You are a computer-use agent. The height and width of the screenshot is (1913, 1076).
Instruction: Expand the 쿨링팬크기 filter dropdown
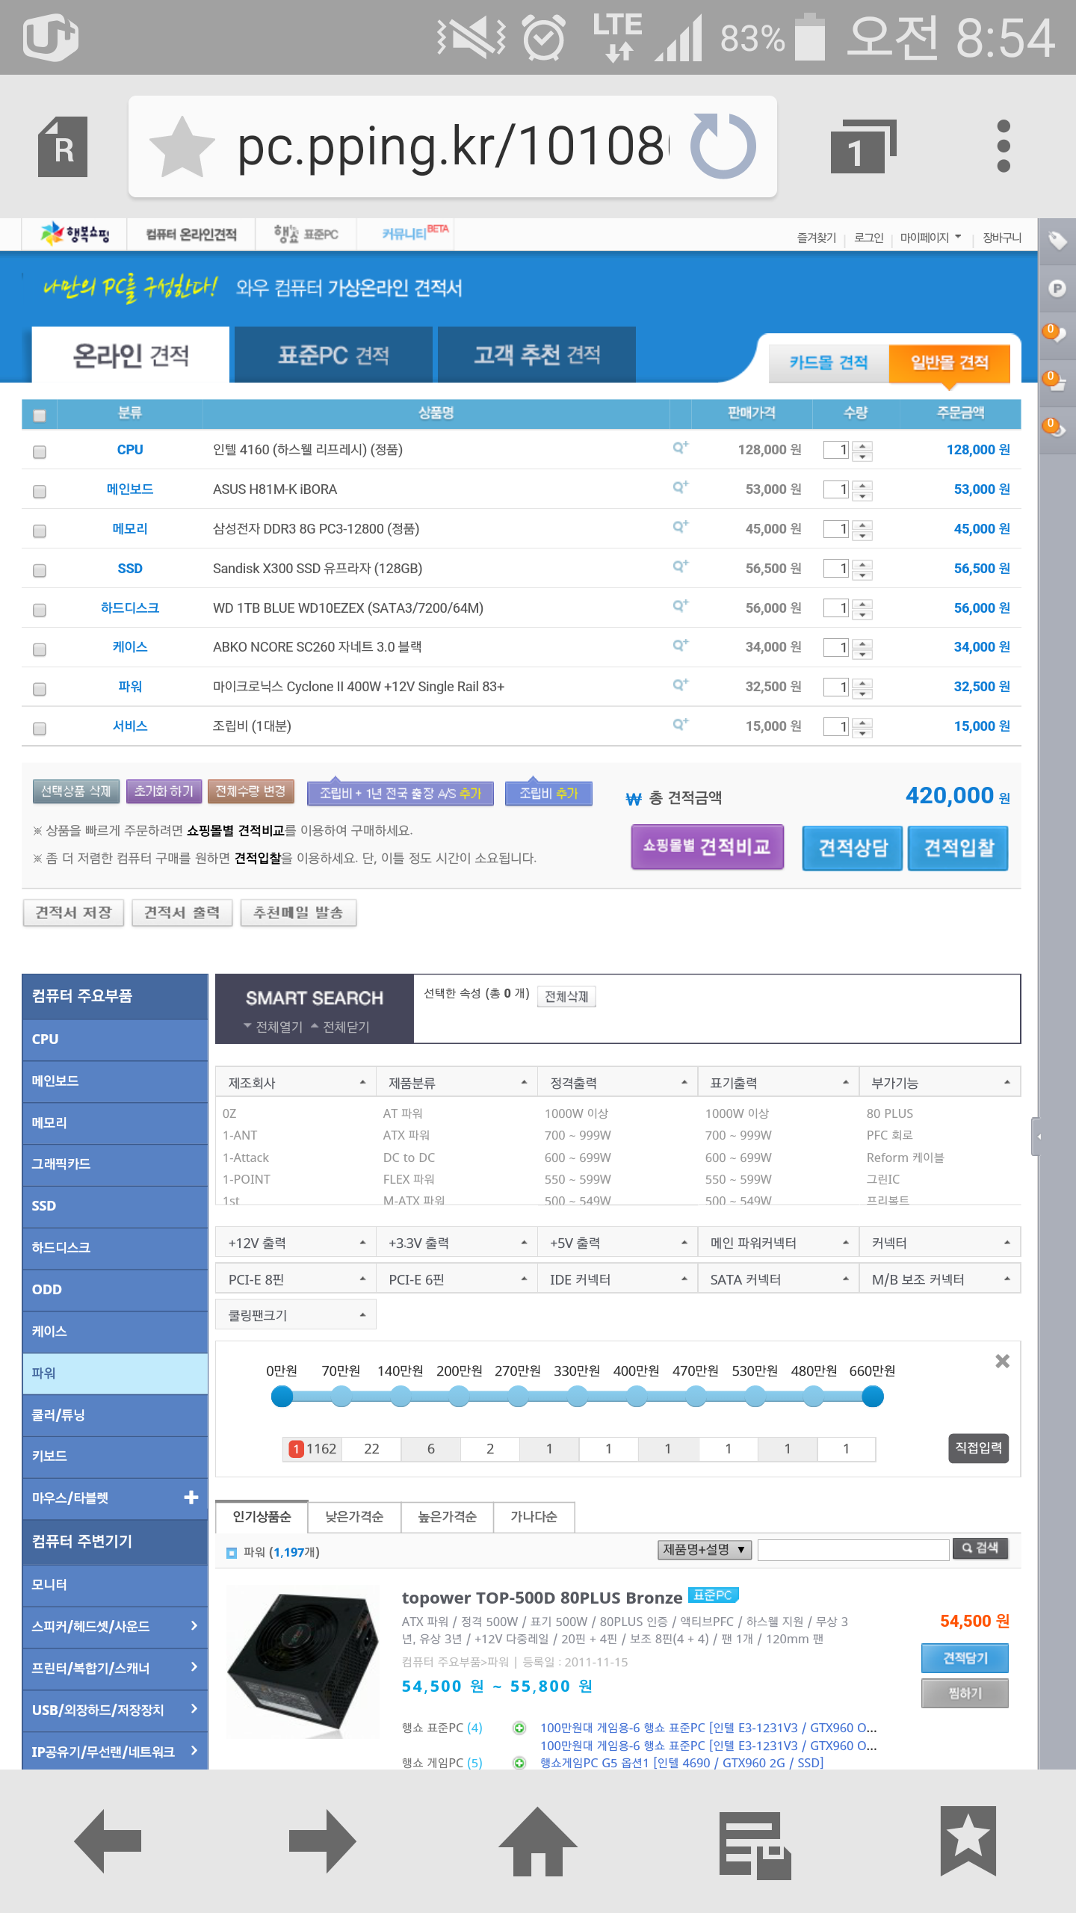pyautogui.click(x=295, y=1315)
